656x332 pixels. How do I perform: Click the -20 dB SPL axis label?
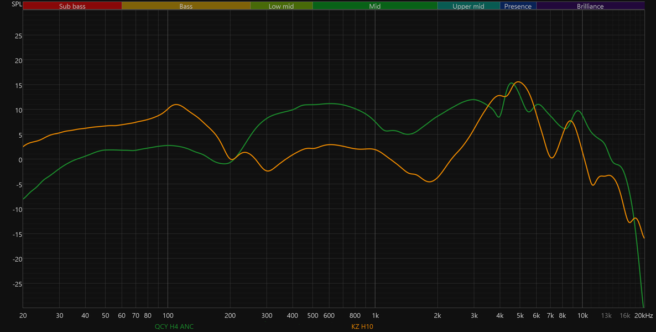pyautogui.click(x=17, y=259)
